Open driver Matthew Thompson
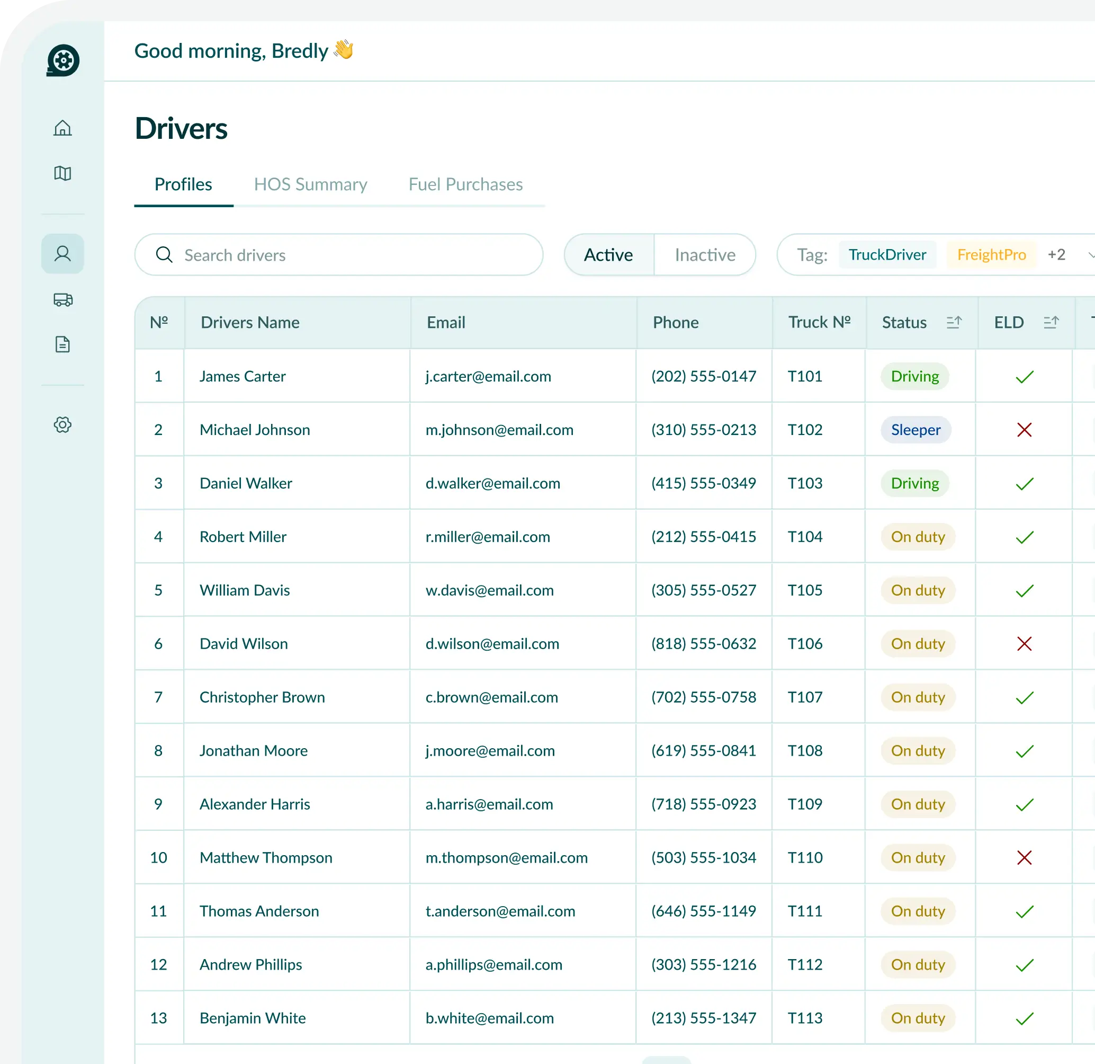This screenshot has height=1064, width=1095. [x=266, y=858]
